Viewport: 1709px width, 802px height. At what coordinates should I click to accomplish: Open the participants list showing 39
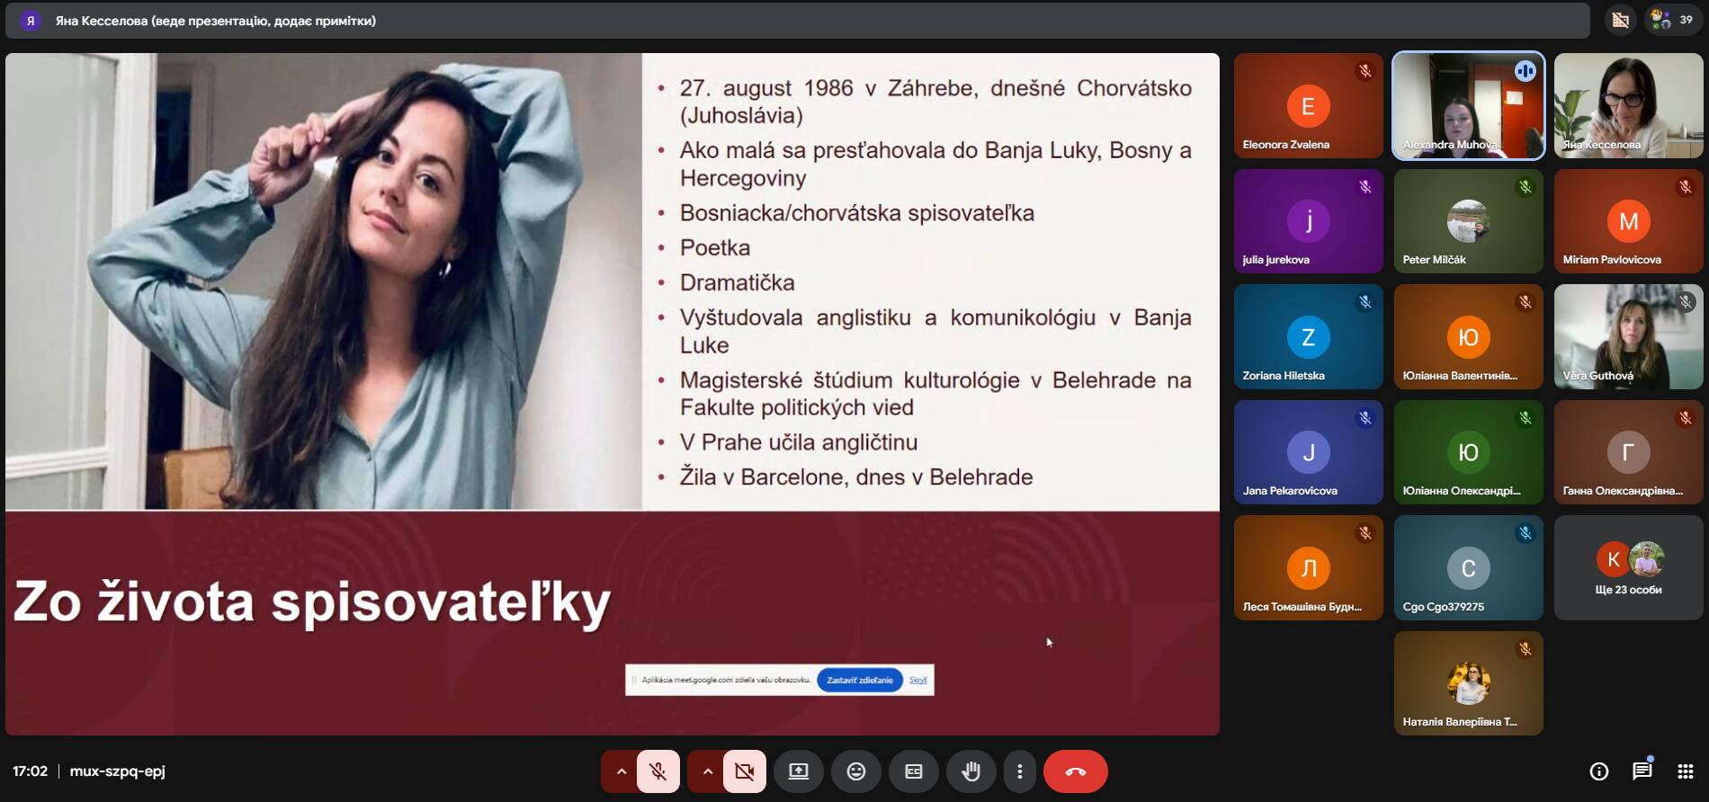tap(1674, 20)
